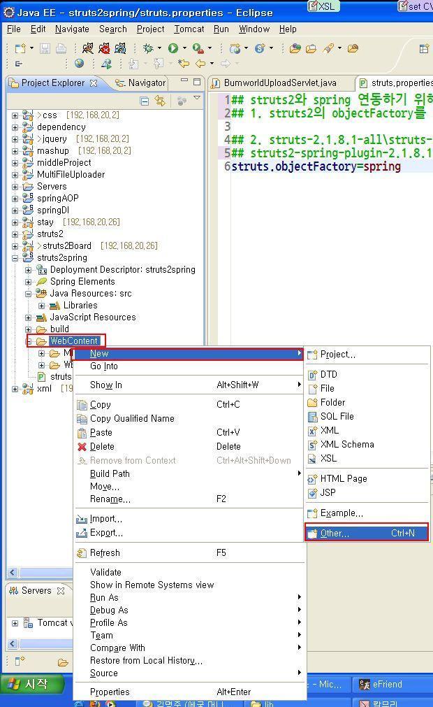
Task: Select Copy in the context menu
Action: [x=189, y=404]
